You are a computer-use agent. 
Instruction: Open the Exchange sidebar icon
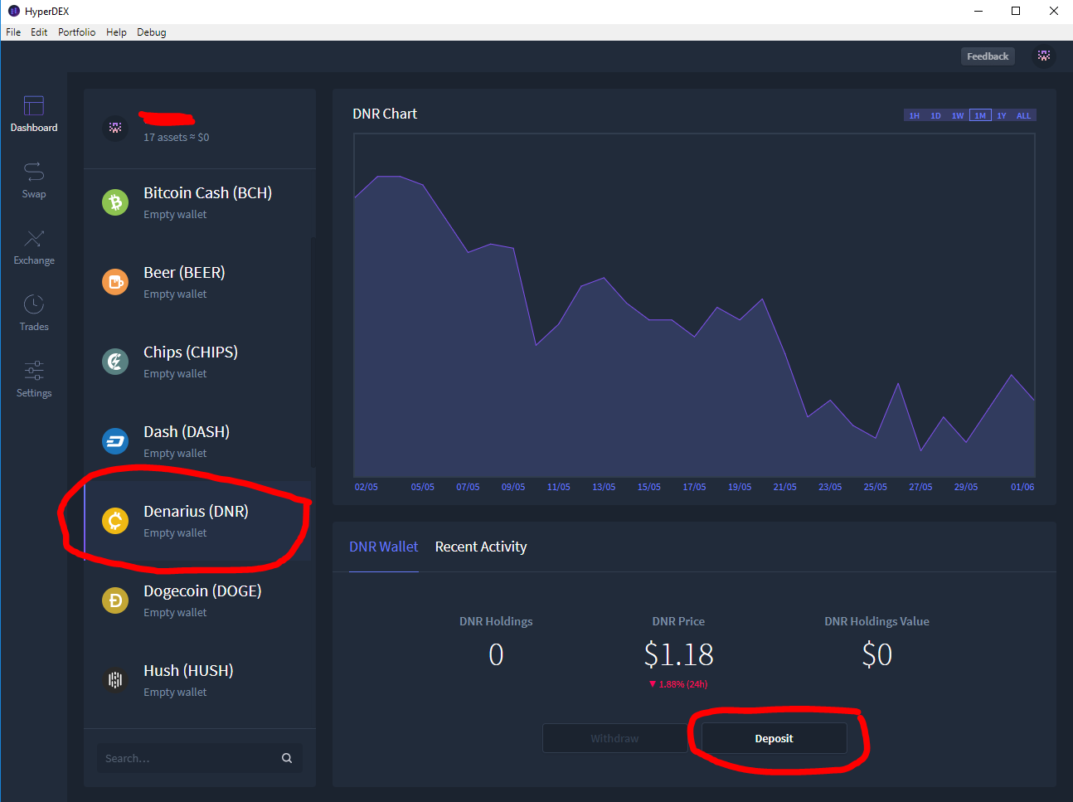tap(34, 239)
